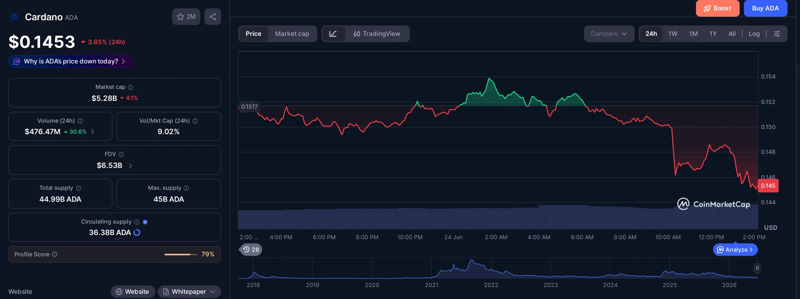
Task: Click the $0.1453 price text
Action: (42, 42)
